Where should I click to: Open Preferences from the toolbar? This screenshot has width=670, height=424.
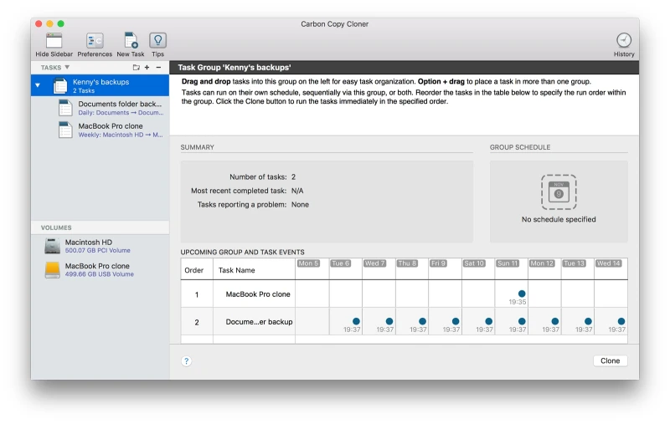95,41
